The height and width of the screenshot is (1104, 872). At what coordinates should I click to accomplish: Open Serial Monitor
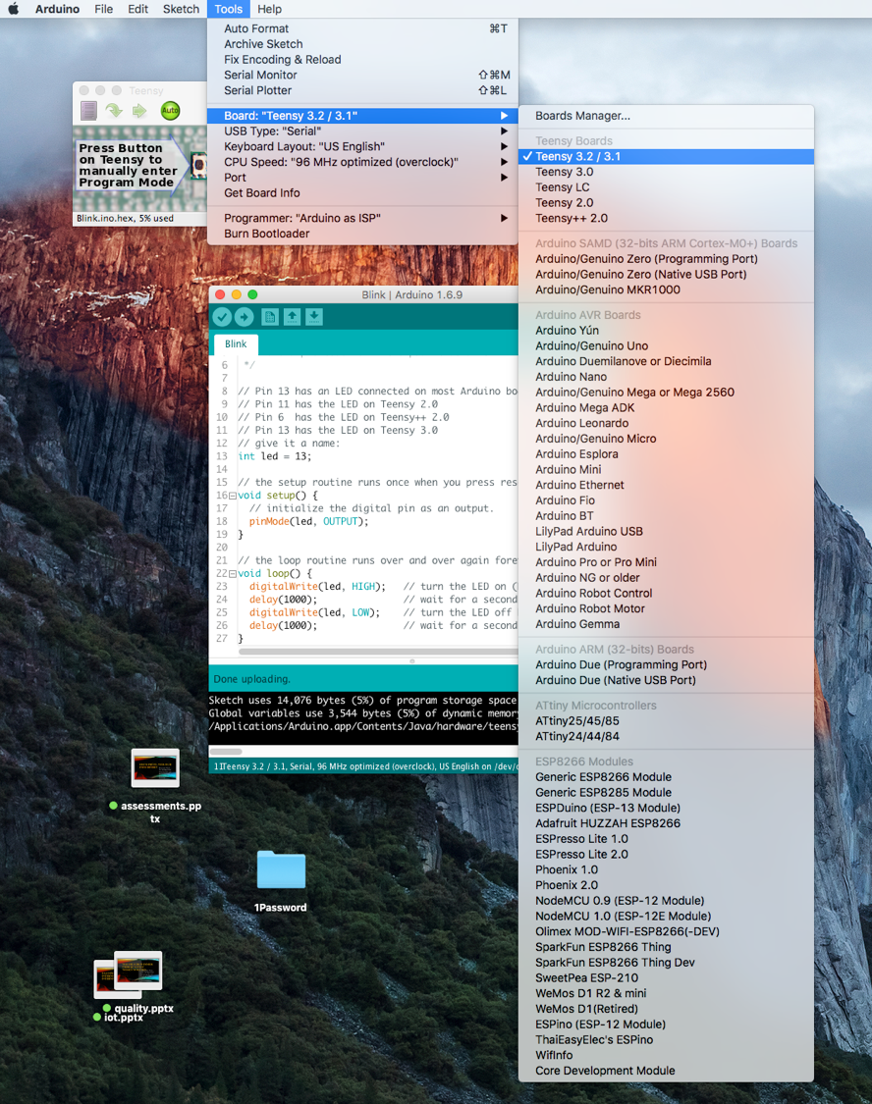(x=362, y=76)
